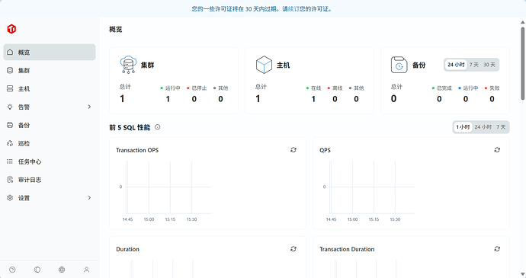Viewport: 526px width, 278px height.
Task: Click the recycle icon beside 巡检
Action: [x=10, y=143]
